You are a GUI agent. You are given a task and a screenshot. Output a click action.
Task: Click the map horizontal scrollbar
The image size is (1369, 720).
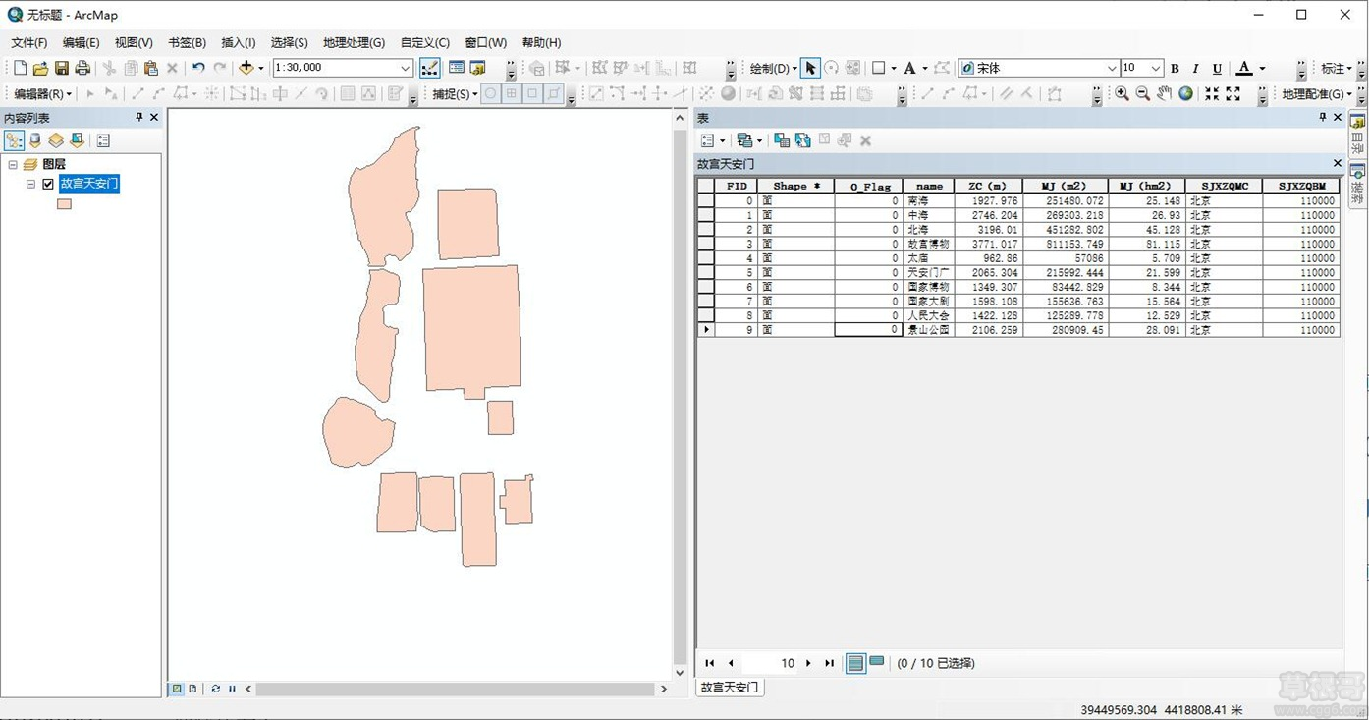[456, 689]
